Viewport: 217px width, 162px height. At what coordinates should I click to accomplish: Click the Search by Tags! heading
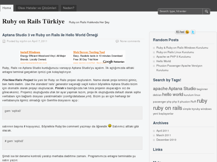pyautogui.click(x=167, y=80)
